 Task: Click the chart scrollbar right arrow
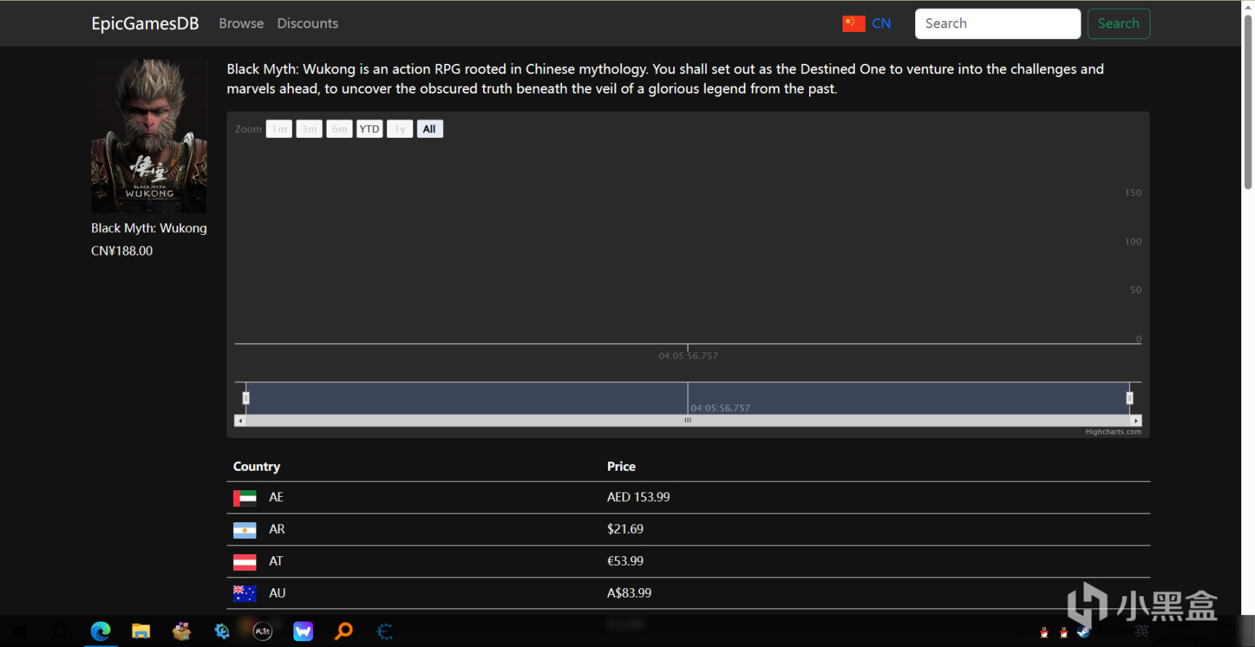[x=1136, y=421]
